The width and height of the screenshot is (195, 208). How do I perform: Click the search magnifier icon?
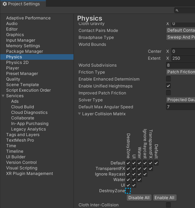[x=177, y=10]
